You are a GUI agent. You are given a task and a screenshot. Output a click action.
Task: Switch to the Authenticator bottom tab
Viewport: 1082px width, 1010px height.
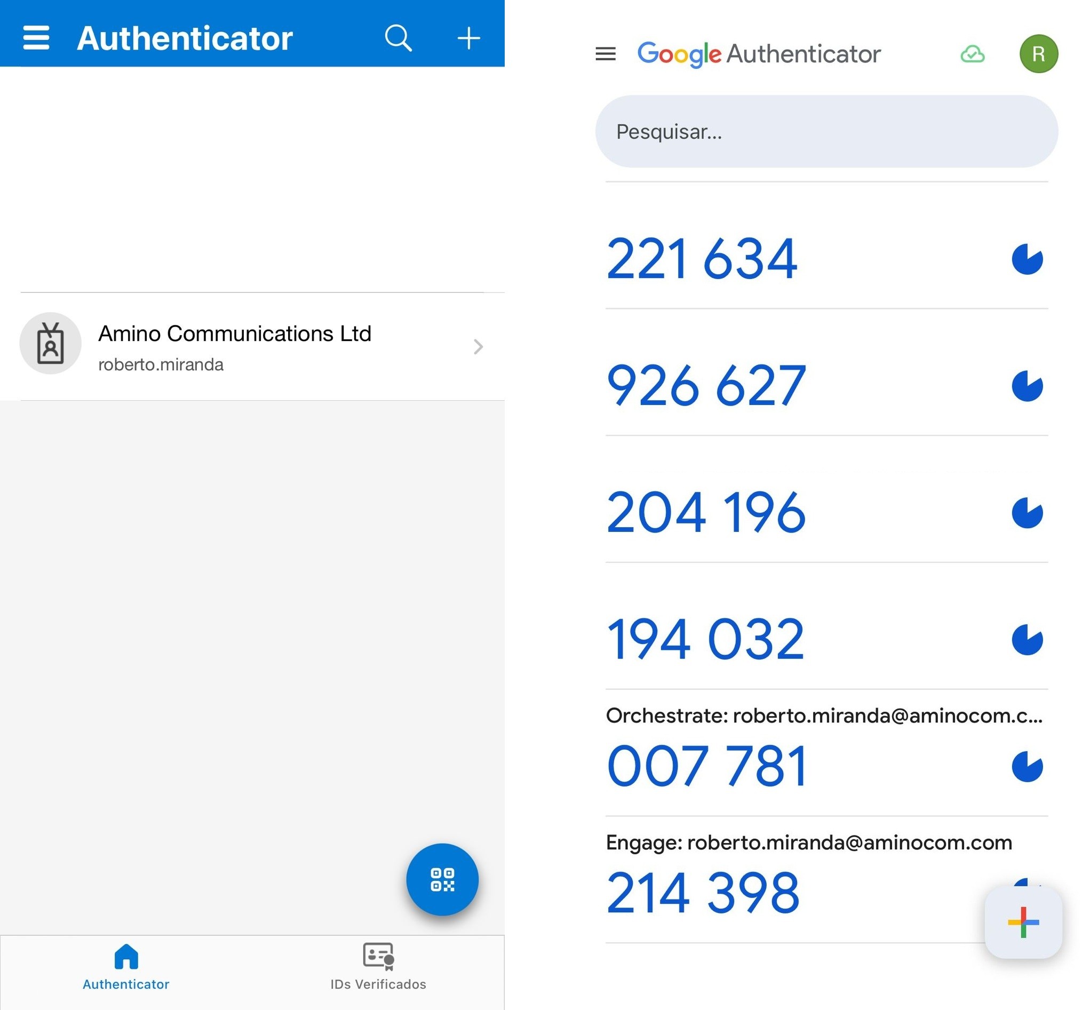(x=126, y=968)
